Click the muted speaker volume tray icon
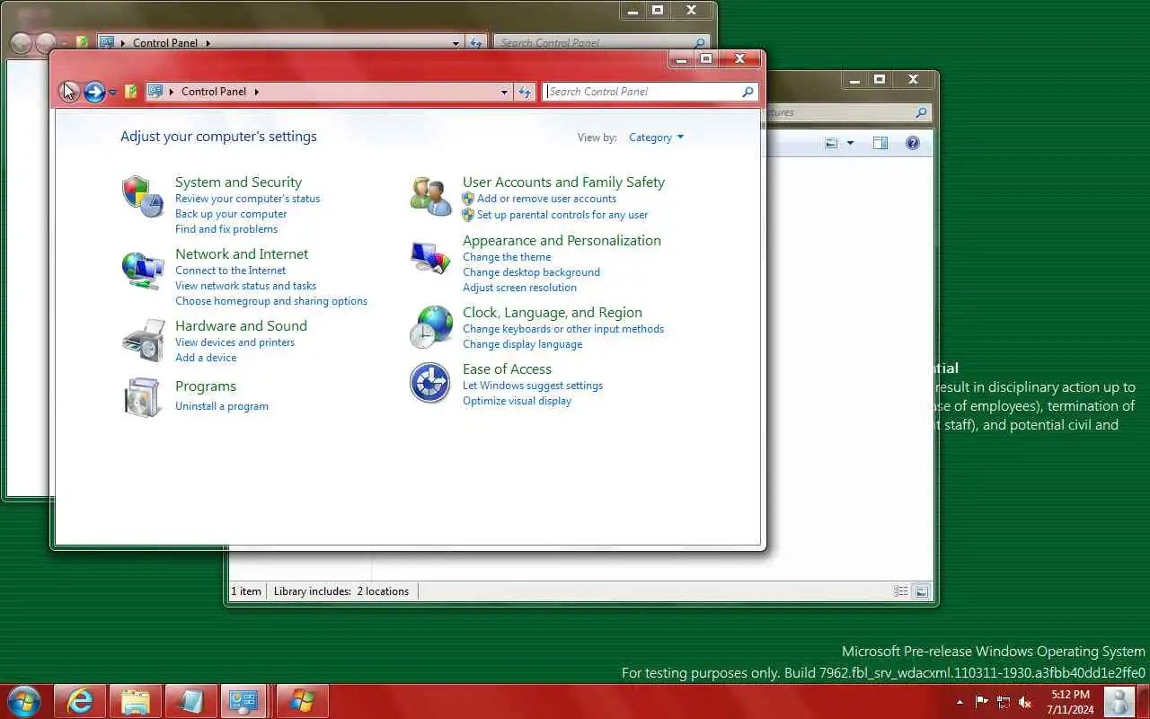 click(1025, 702)
